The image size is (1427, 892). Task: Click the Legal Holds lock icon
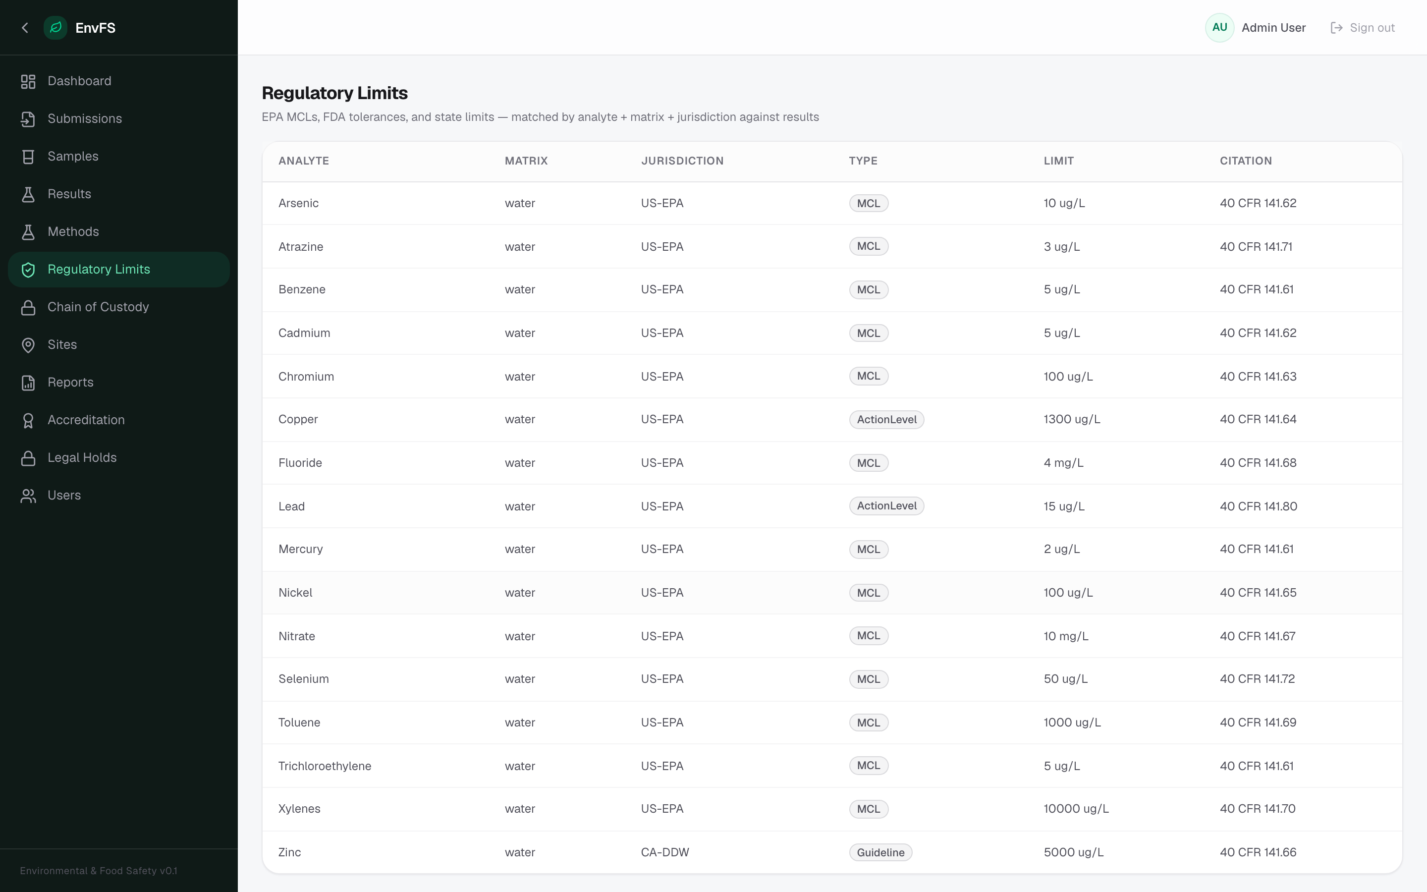[28, 458]
